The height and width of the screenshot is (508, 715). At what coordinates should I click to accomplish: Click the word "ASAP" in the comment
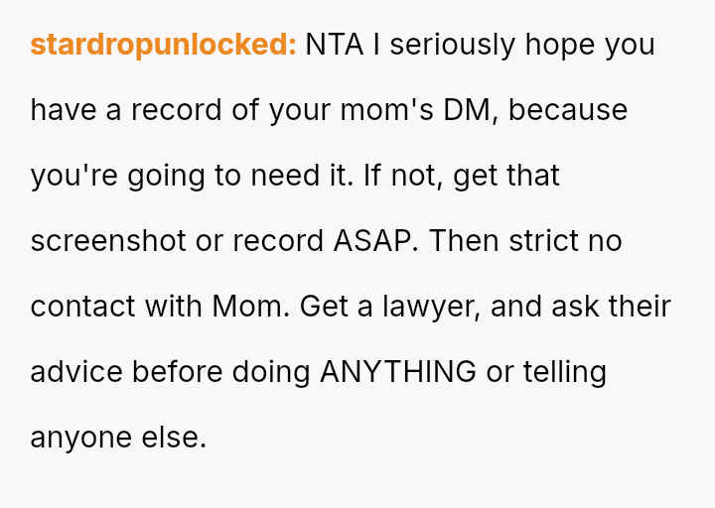pyautogui.click(x=370, y=241)
